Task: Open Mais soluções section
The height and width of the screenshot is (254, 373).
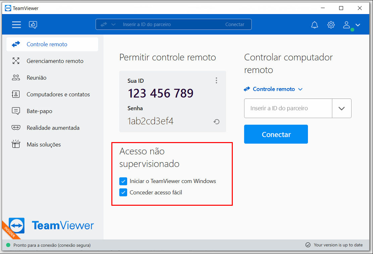Action: click(52, 144)
